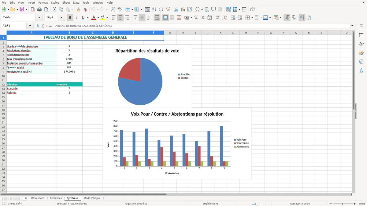The height and width of the screenshot is (206, 367).
Task: Open font color dropdown arrow
Action: (98, 18)
